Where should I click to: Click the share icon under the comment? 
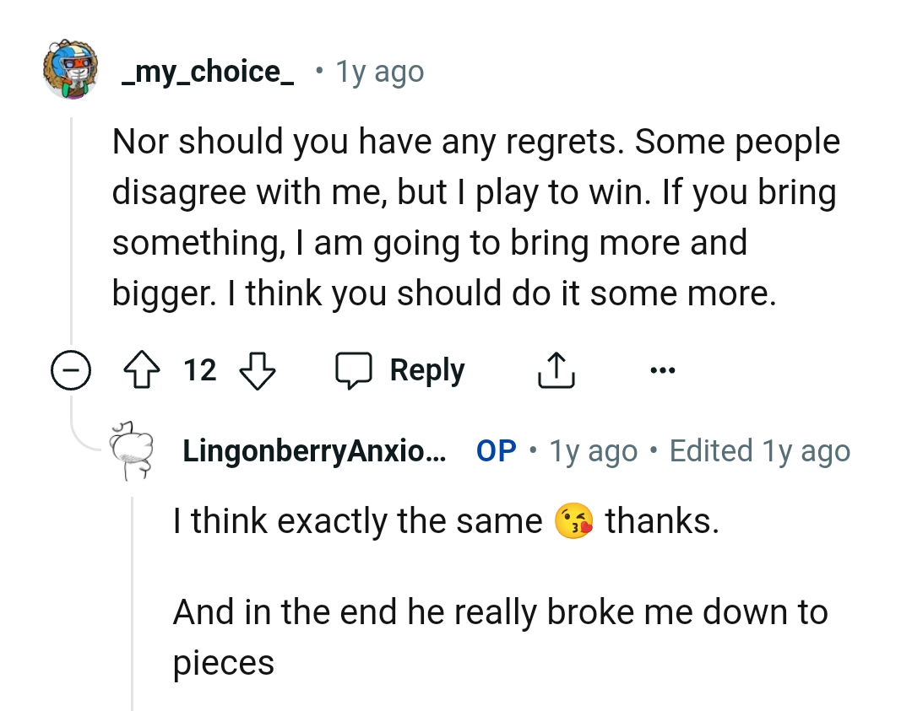(x=555, y=369)
